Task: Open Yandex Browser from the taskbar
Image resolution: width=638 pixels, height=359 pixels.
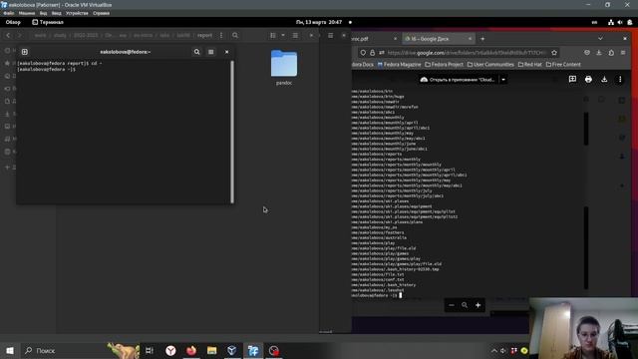Action: click(170, 350)
